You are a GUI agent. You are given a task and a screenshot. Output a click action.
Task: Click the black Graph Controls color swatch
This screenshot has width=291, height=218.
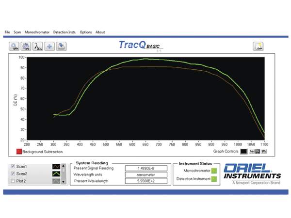point(243,152)
